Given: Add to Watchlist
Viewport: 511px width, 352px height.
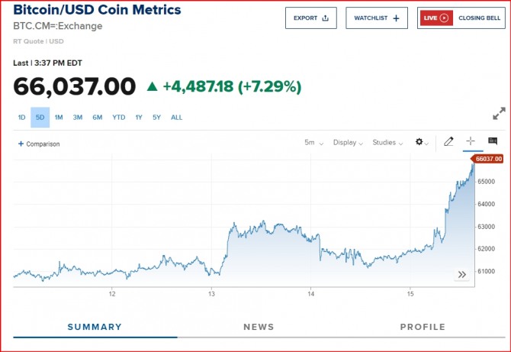Looking at the screenshot, I should point(377,18).
